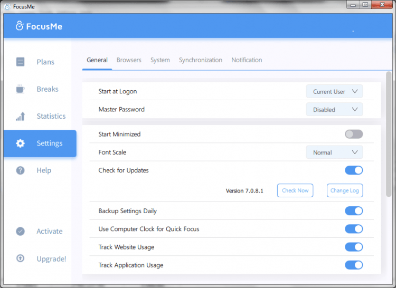The width and height of the screenshot is (396, 288).
Task: Open the Change Log button
Action: [345, 190]
